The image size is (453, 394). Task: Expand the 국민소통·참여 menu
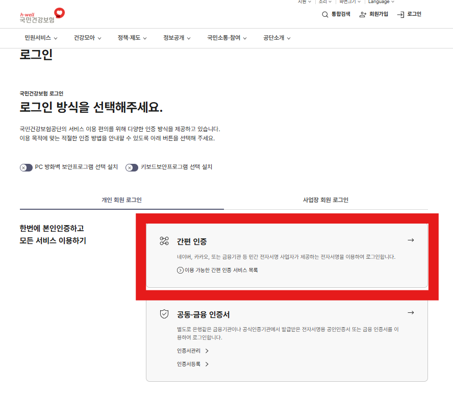(227, 38)
